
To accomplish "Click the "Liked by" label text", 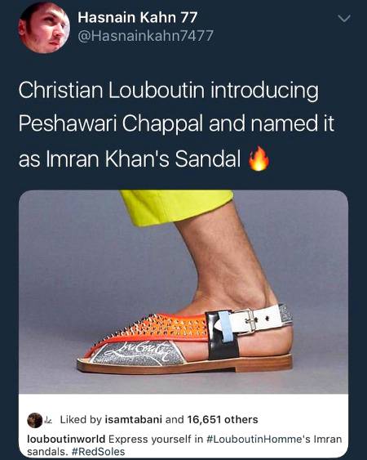I will [x=81, y=419].
